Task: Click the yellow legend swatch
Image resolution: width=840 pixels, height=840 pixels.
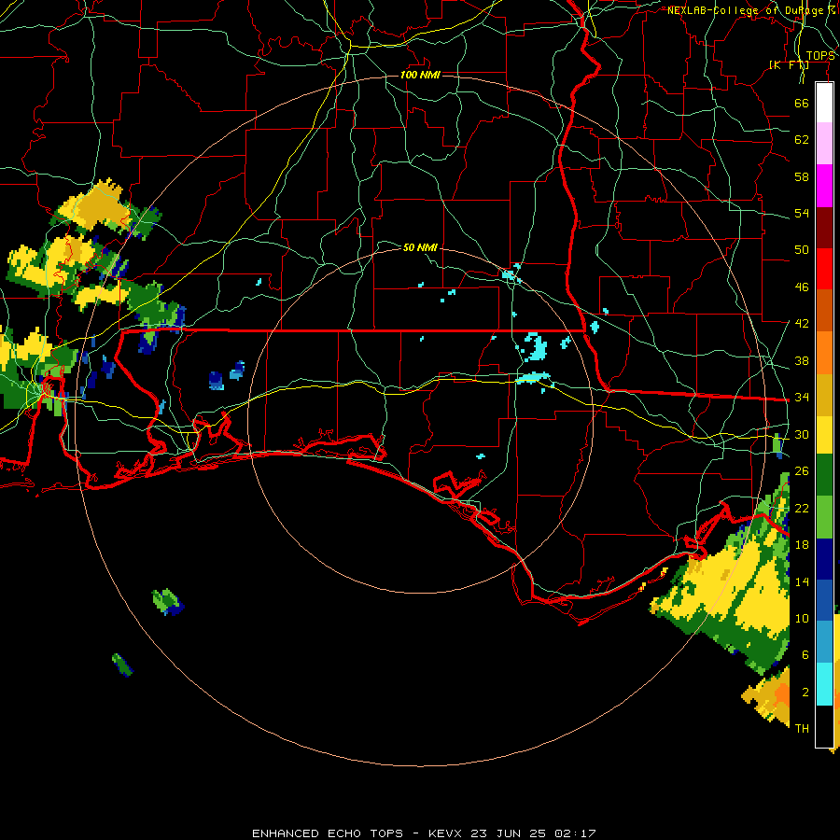Action: [x=824, y=434]
